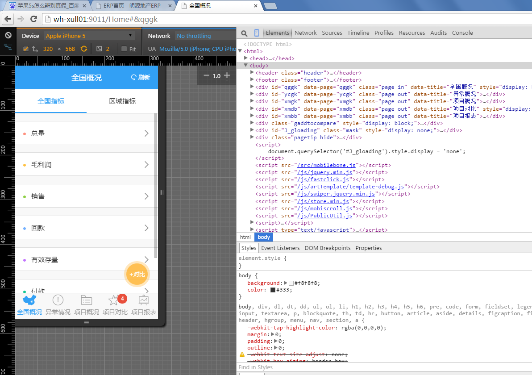Tap the orange +对比 floating button
Screen dimensions: 532x375
(137, 274)
